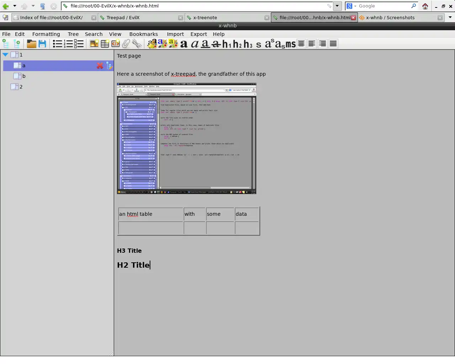Open the Search menu
The width and height of the screenshot is (455, 364).
tap(94, 34)
